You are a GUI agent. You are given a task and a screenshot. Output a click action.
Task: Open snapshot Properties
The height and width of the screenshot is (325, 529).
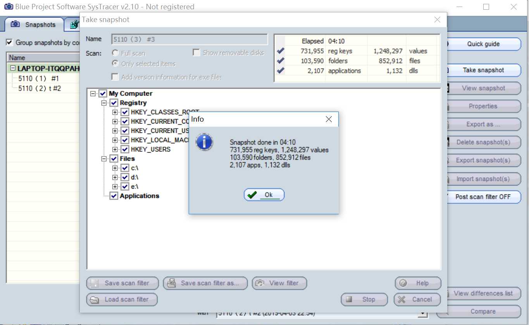click(x=483, y=106)
